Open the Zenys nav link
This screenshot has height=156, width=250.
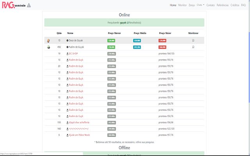[x=192, y=5]
